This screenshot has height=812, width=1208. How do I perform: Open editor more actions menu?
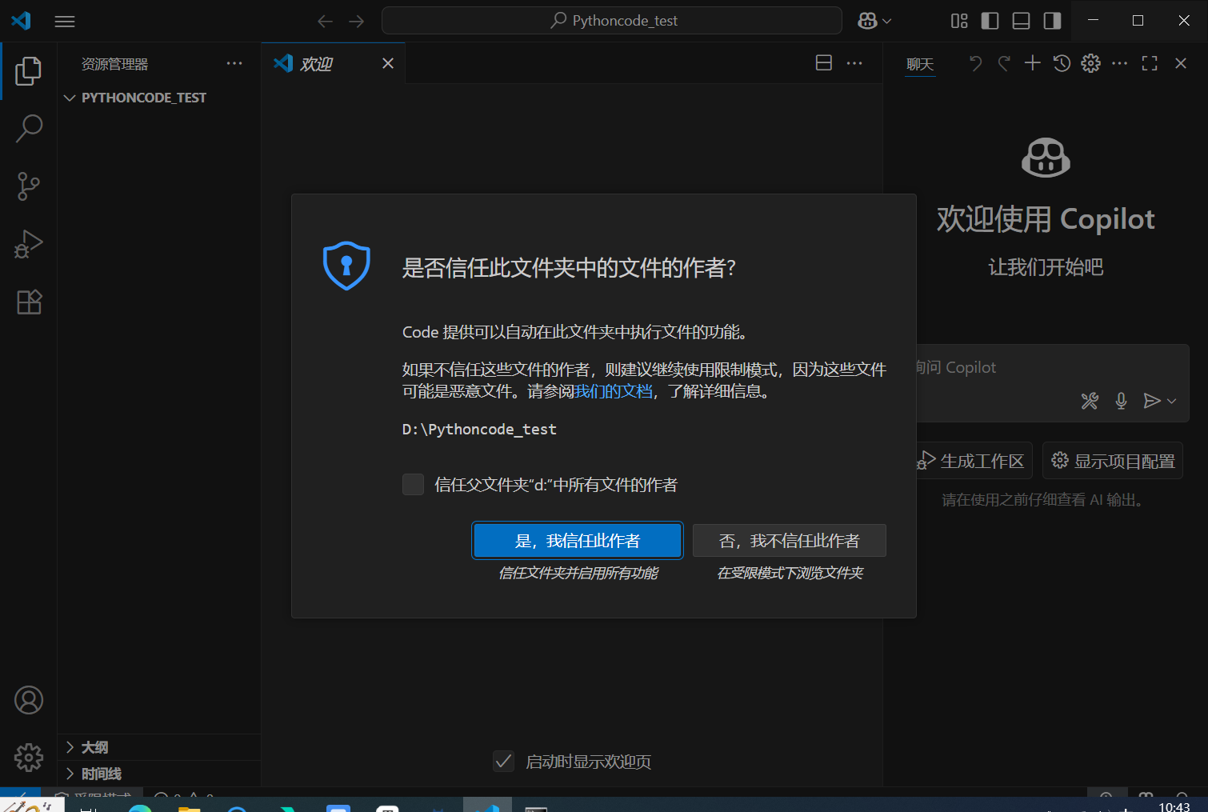click(854, 63)
